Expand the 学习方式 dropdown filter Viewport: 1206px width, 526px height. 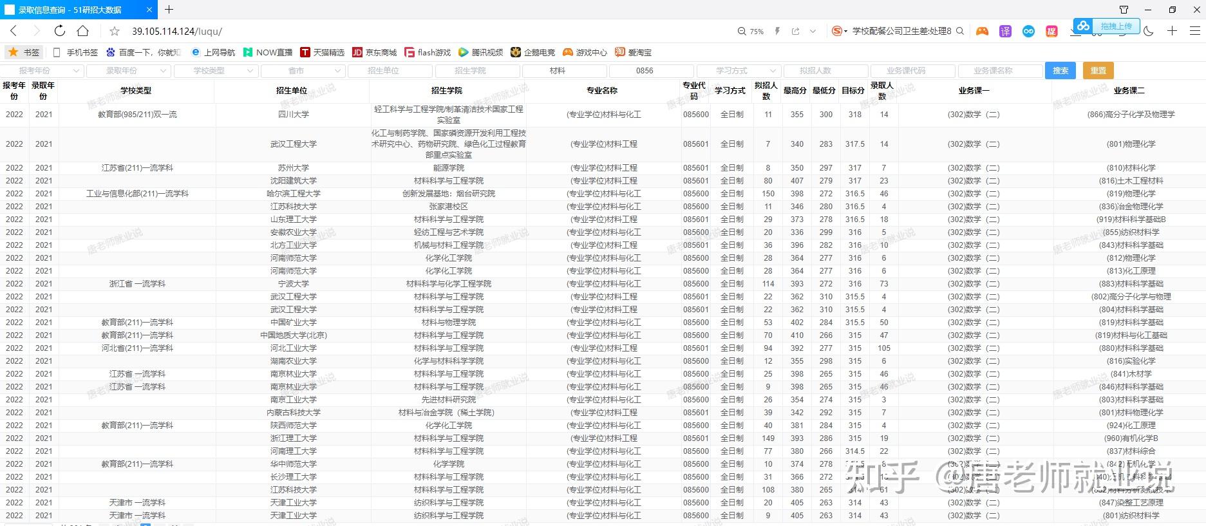(x=739, y=71)
